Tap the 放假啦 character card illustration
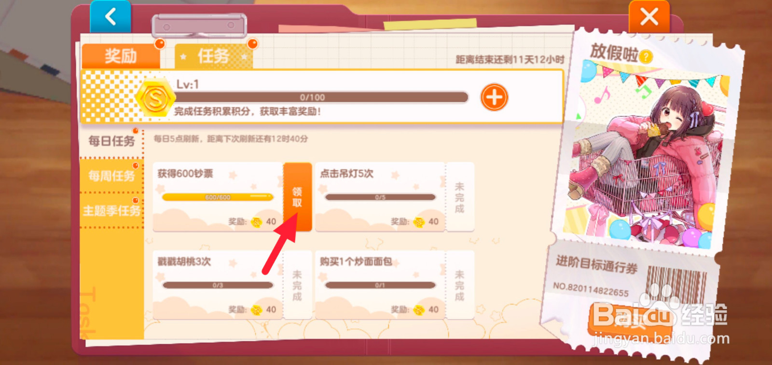 click(648, 160)
